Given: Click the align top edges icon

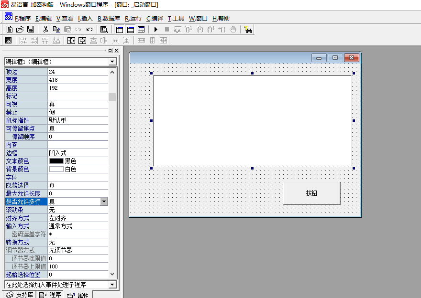Looking at the screenshot, I should [45, 41].
